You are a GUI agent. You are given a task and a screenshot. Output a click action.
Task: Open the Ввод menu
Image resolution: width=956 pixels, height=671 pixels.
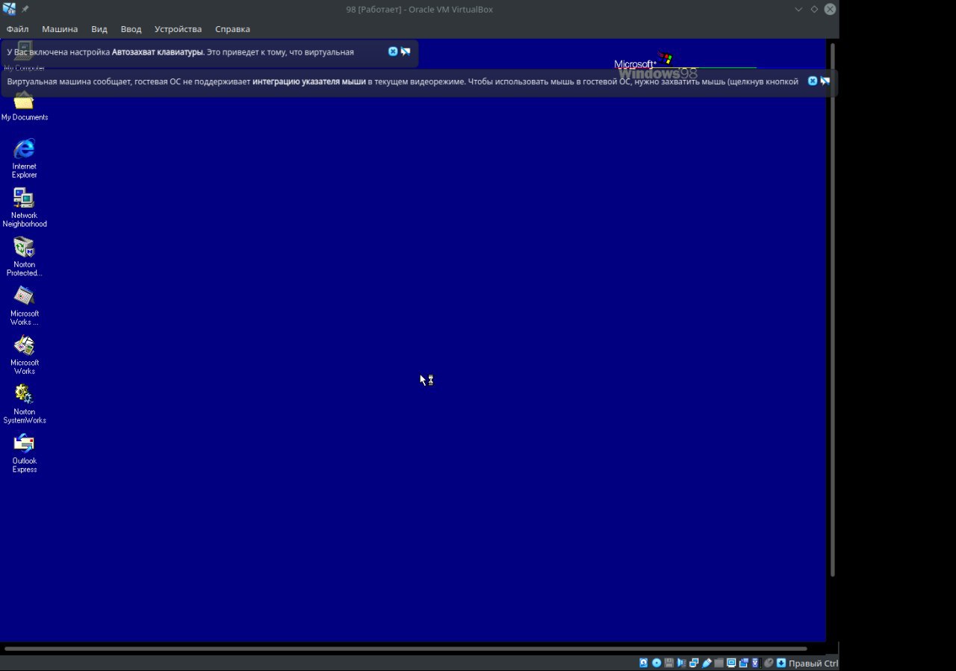(131, 29)
